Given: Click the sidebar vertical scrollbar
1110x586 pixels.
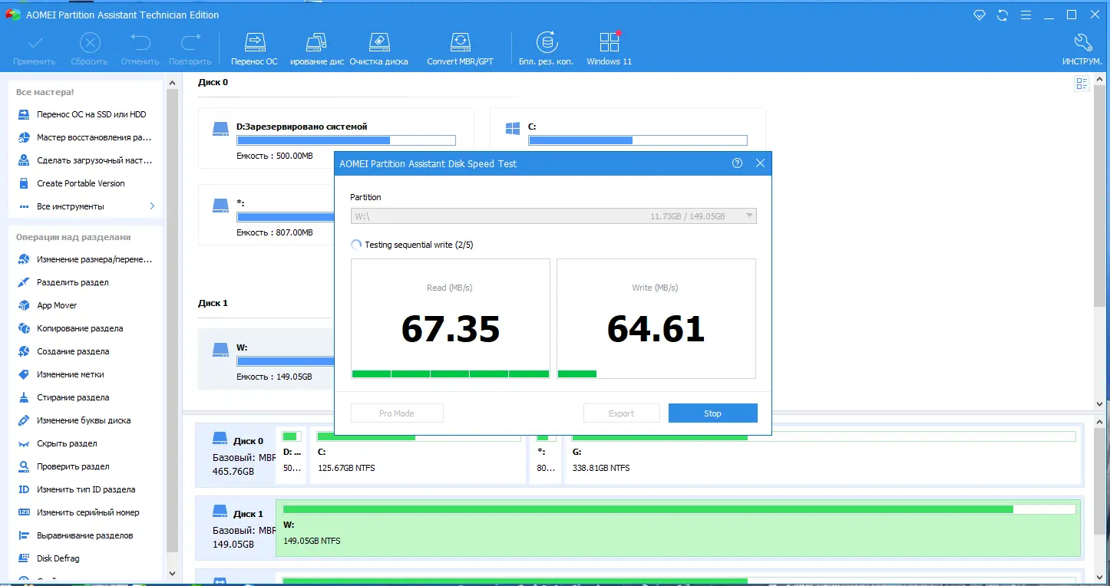Looking at the screenshot, I should point(173,322).
